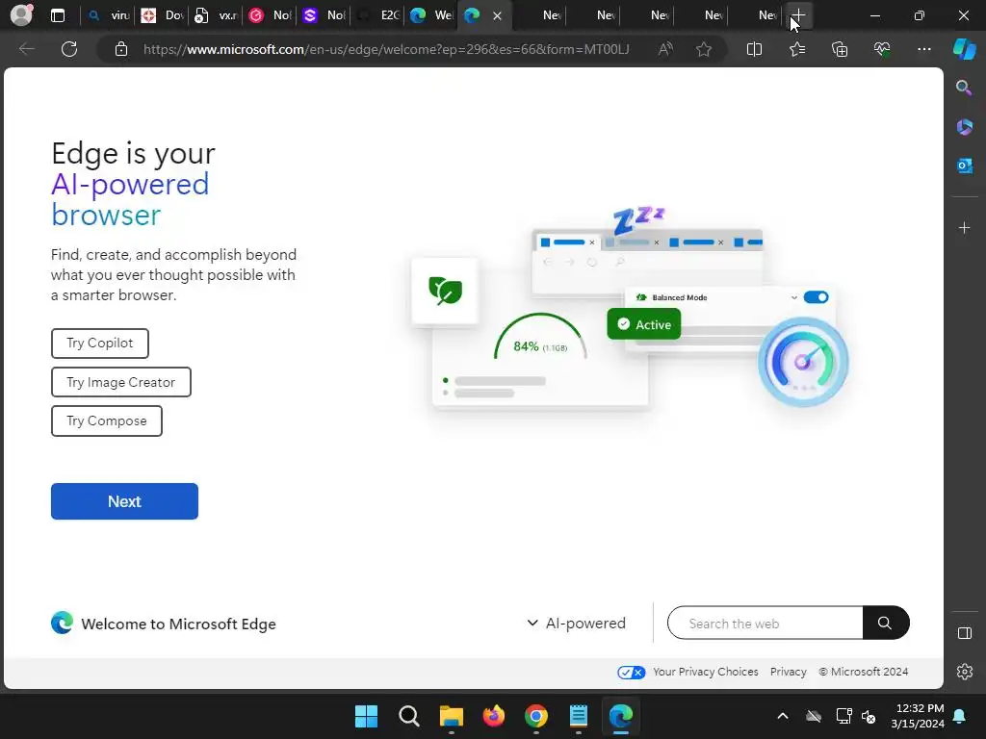The width and height of the screenshot is (986, 739).
Task: Switch to the last 'New' tab
Action: pyautogui.click(x=755, y=15)
